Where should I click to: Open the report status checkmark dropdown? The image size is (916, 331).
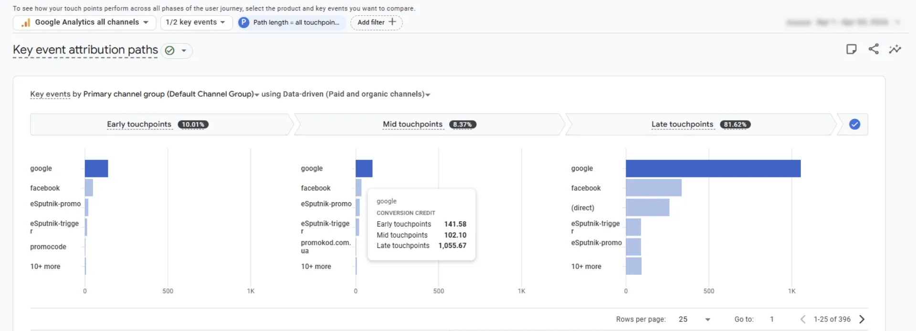point(177,51)
